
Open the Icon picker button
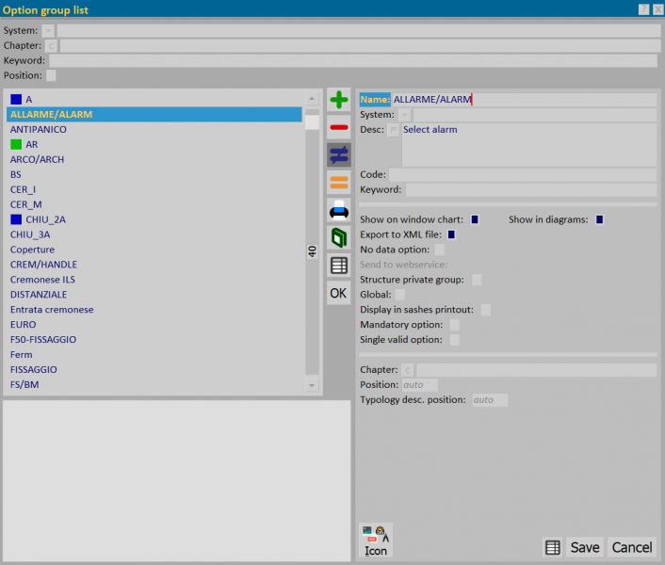[x=376, y=541]
